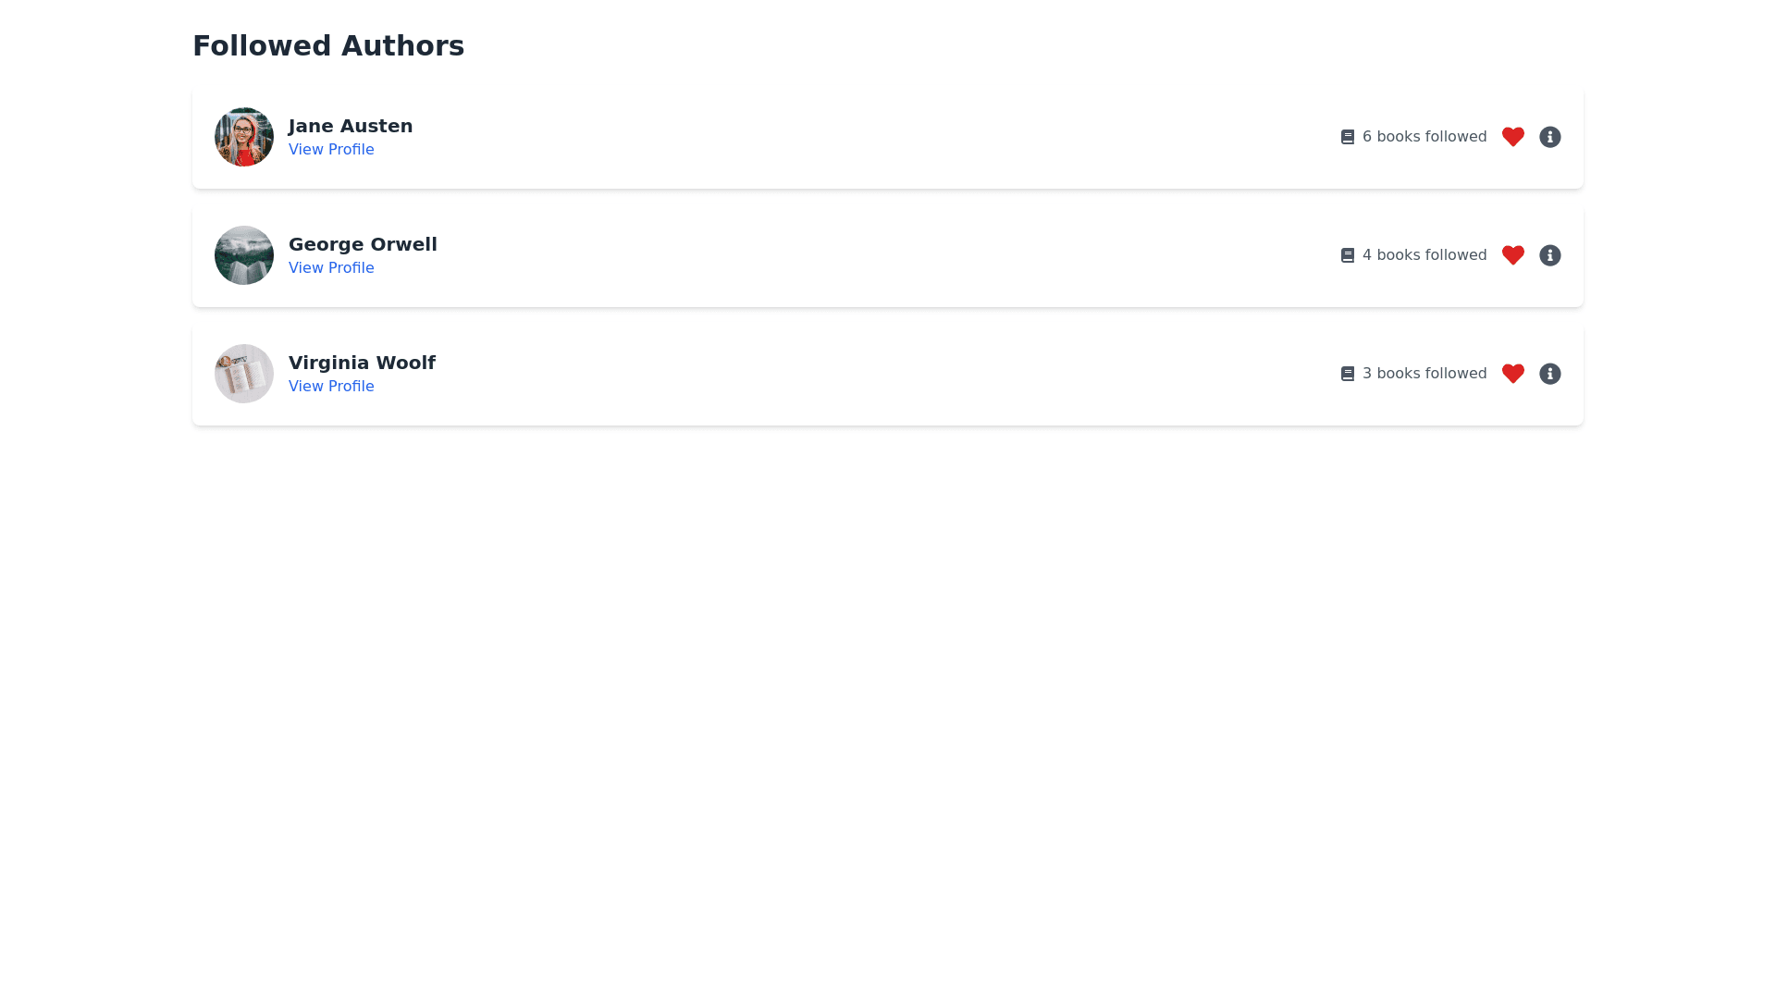1776x999 pixels.
Task: Click the book icon beside 3 books followed
Action: click(1347, 374)
